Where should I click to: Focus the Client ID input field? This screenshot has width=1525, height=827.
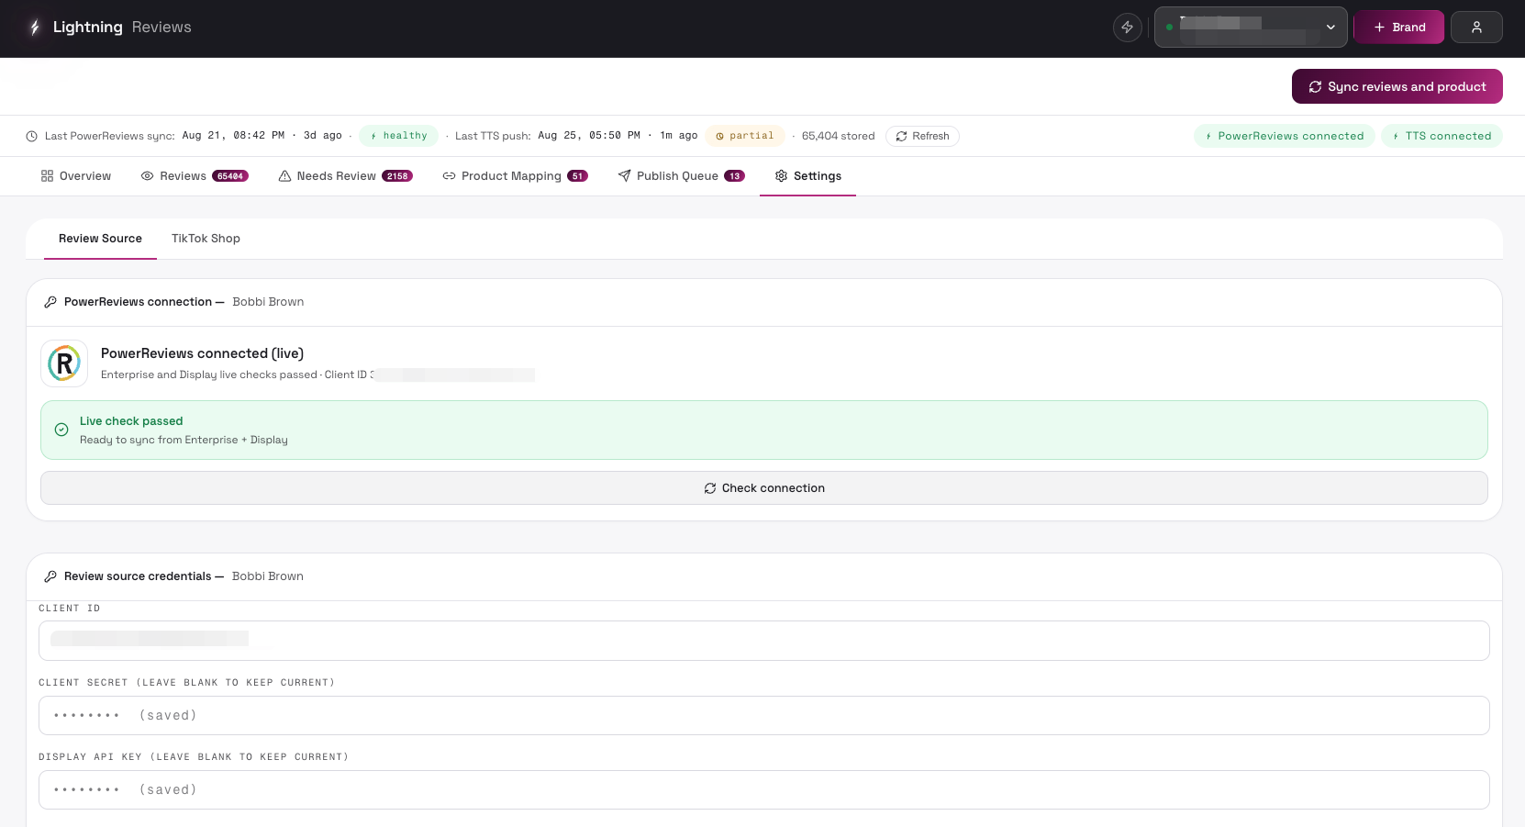764,641
